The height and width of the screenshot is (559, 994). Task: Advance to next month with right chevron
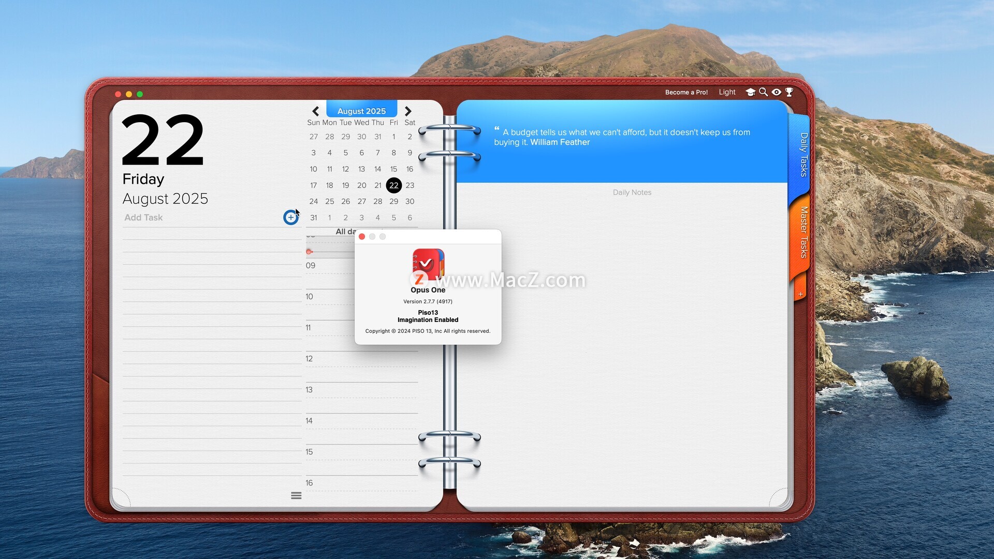(408, 111)
